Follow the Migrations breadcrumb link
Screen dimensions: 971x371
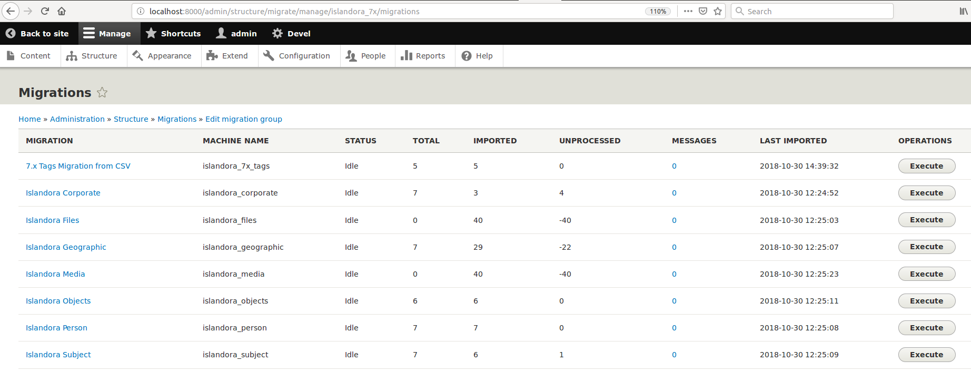pos(177,119)
